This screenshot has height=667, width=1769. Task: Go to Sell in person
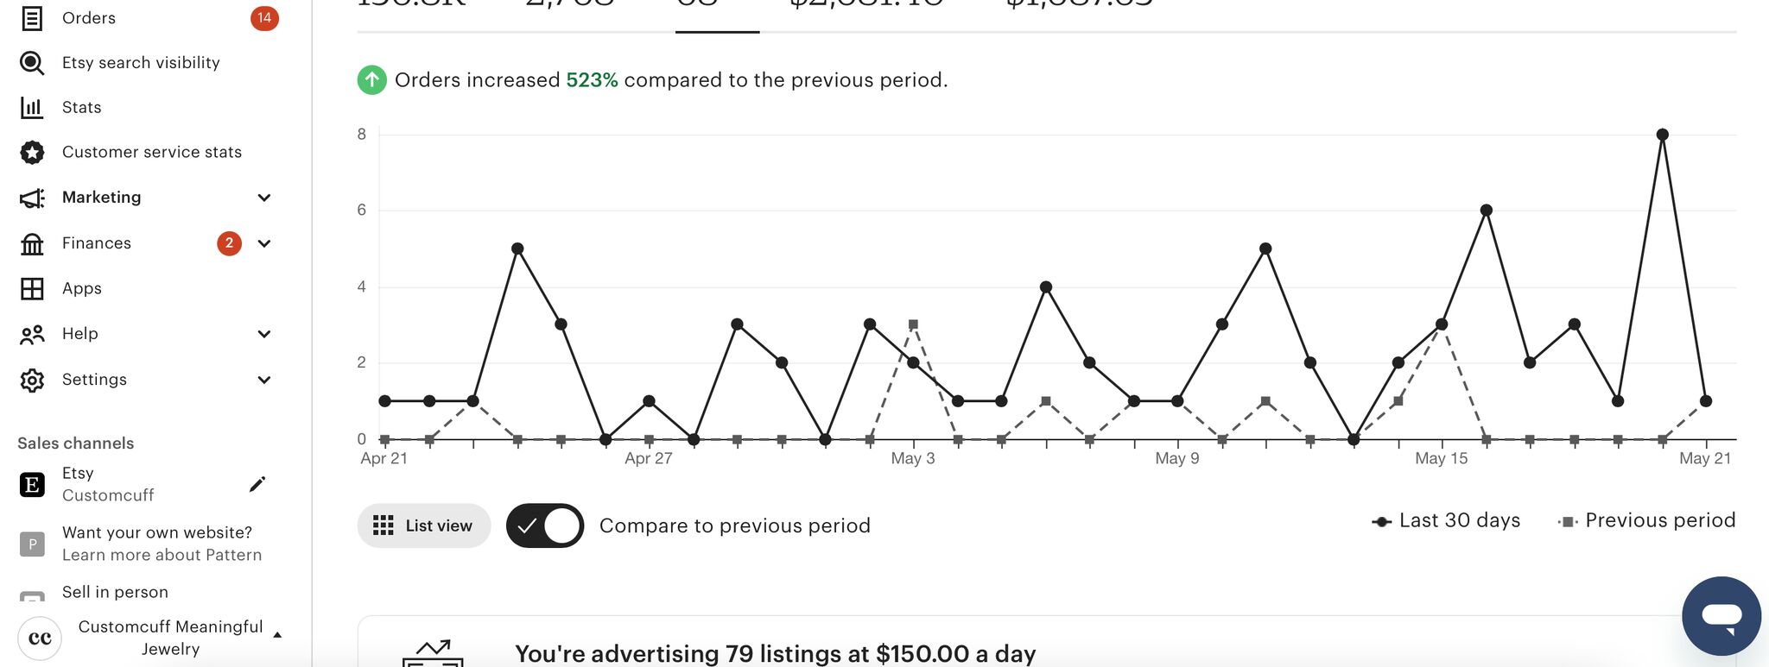pyautogui.click(x=115, y=592)
